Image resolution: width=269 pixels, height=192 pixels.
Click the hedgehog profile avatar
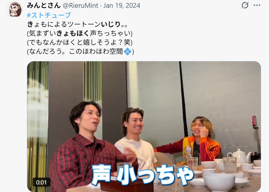[14, 10]
